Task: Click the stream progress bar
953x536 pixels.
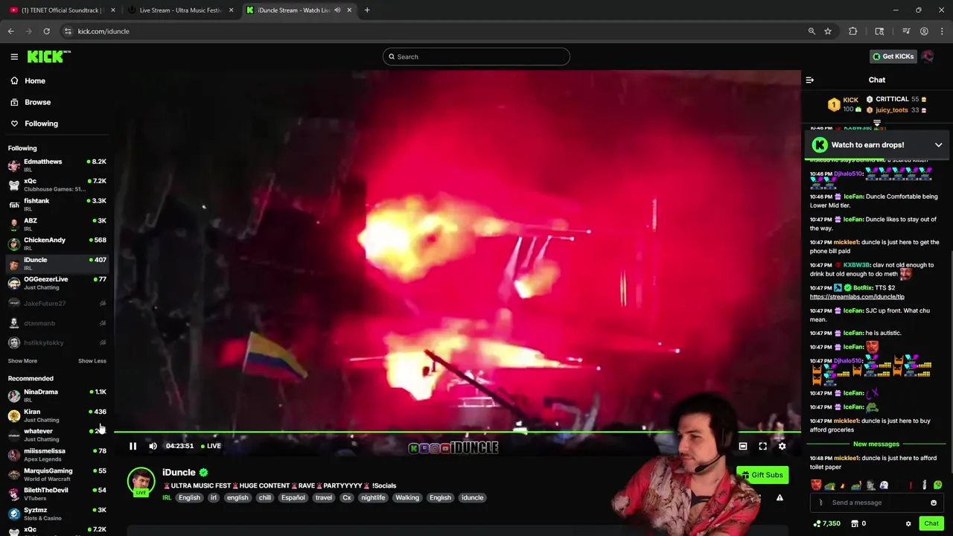Action: pos(457,432)
